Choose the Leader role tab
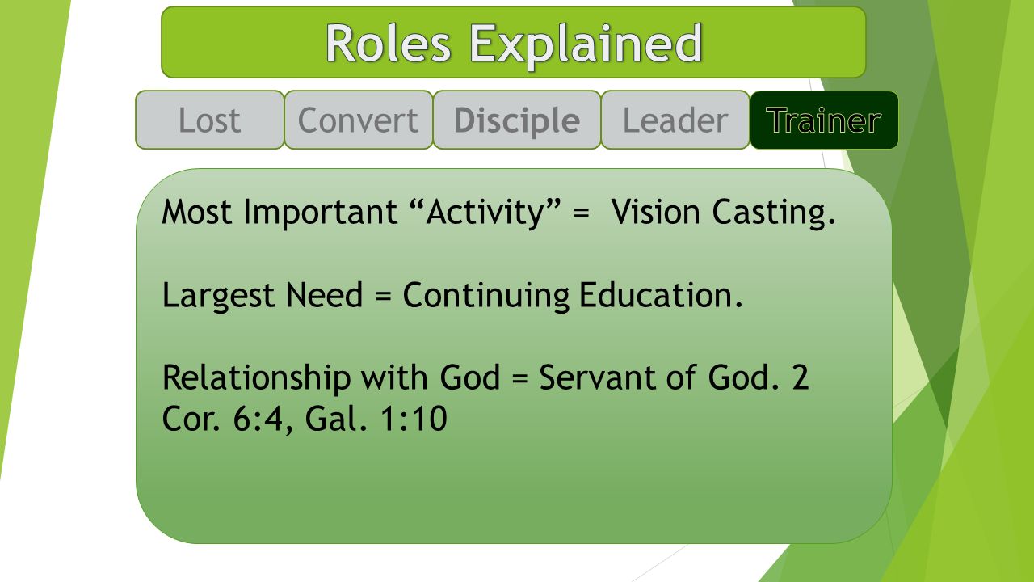This screenshot has height=582, width=1034. pyautogui.click(x=675, y=120)
